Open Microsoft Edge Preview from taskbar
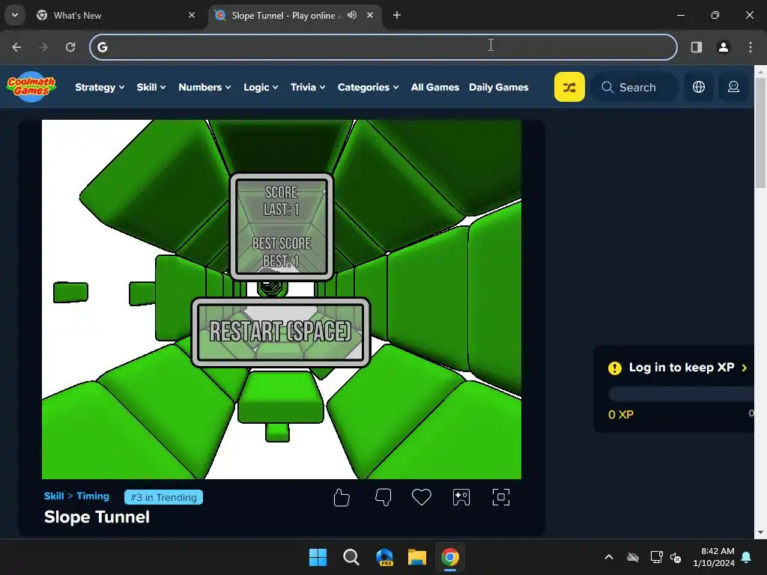This screenshot has height=575, width=767. click(384, 557)
